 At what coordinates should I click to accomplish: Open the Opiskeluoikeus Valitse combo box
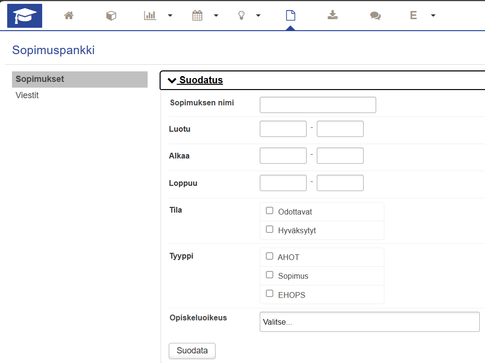tap(370, 322)
